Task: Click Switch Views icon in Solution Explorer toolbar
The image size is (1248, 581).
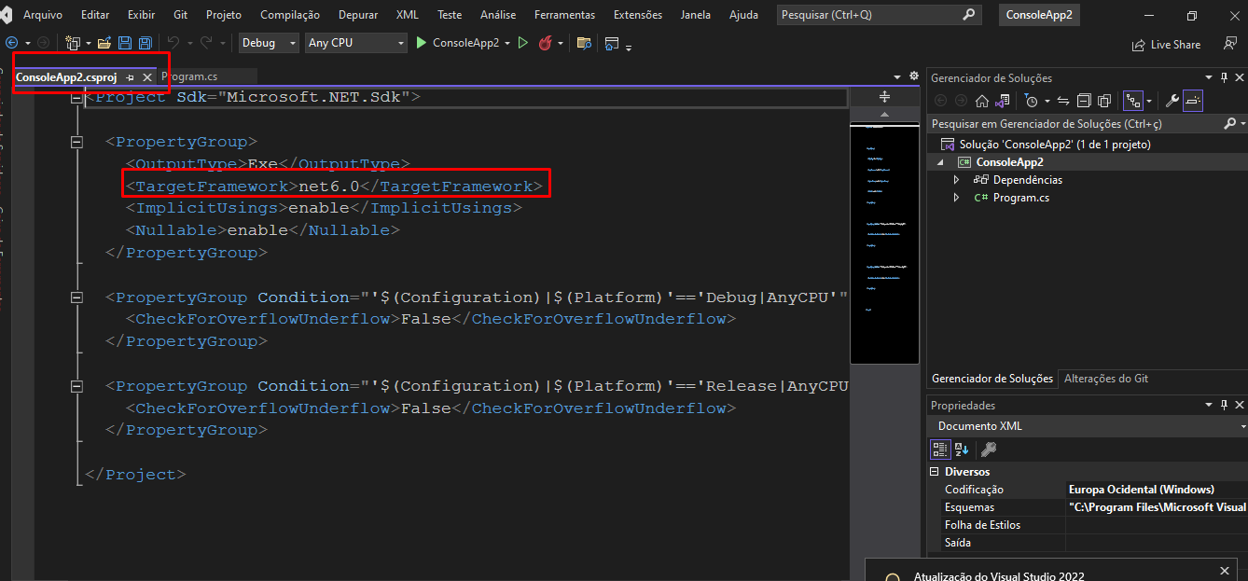Action: [x=1003, y=101]
